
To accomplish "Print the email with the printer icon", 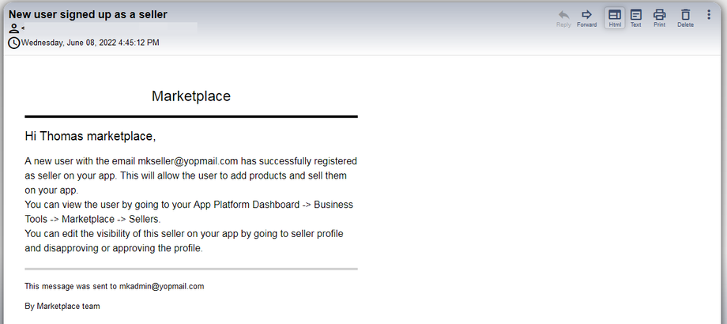I will [x=659, y=15].
